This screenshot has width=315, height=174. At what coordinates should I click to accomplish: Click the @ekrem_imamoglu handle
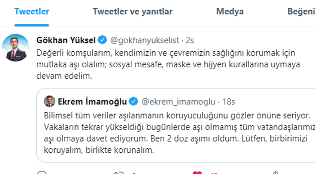tap(178, 101)
